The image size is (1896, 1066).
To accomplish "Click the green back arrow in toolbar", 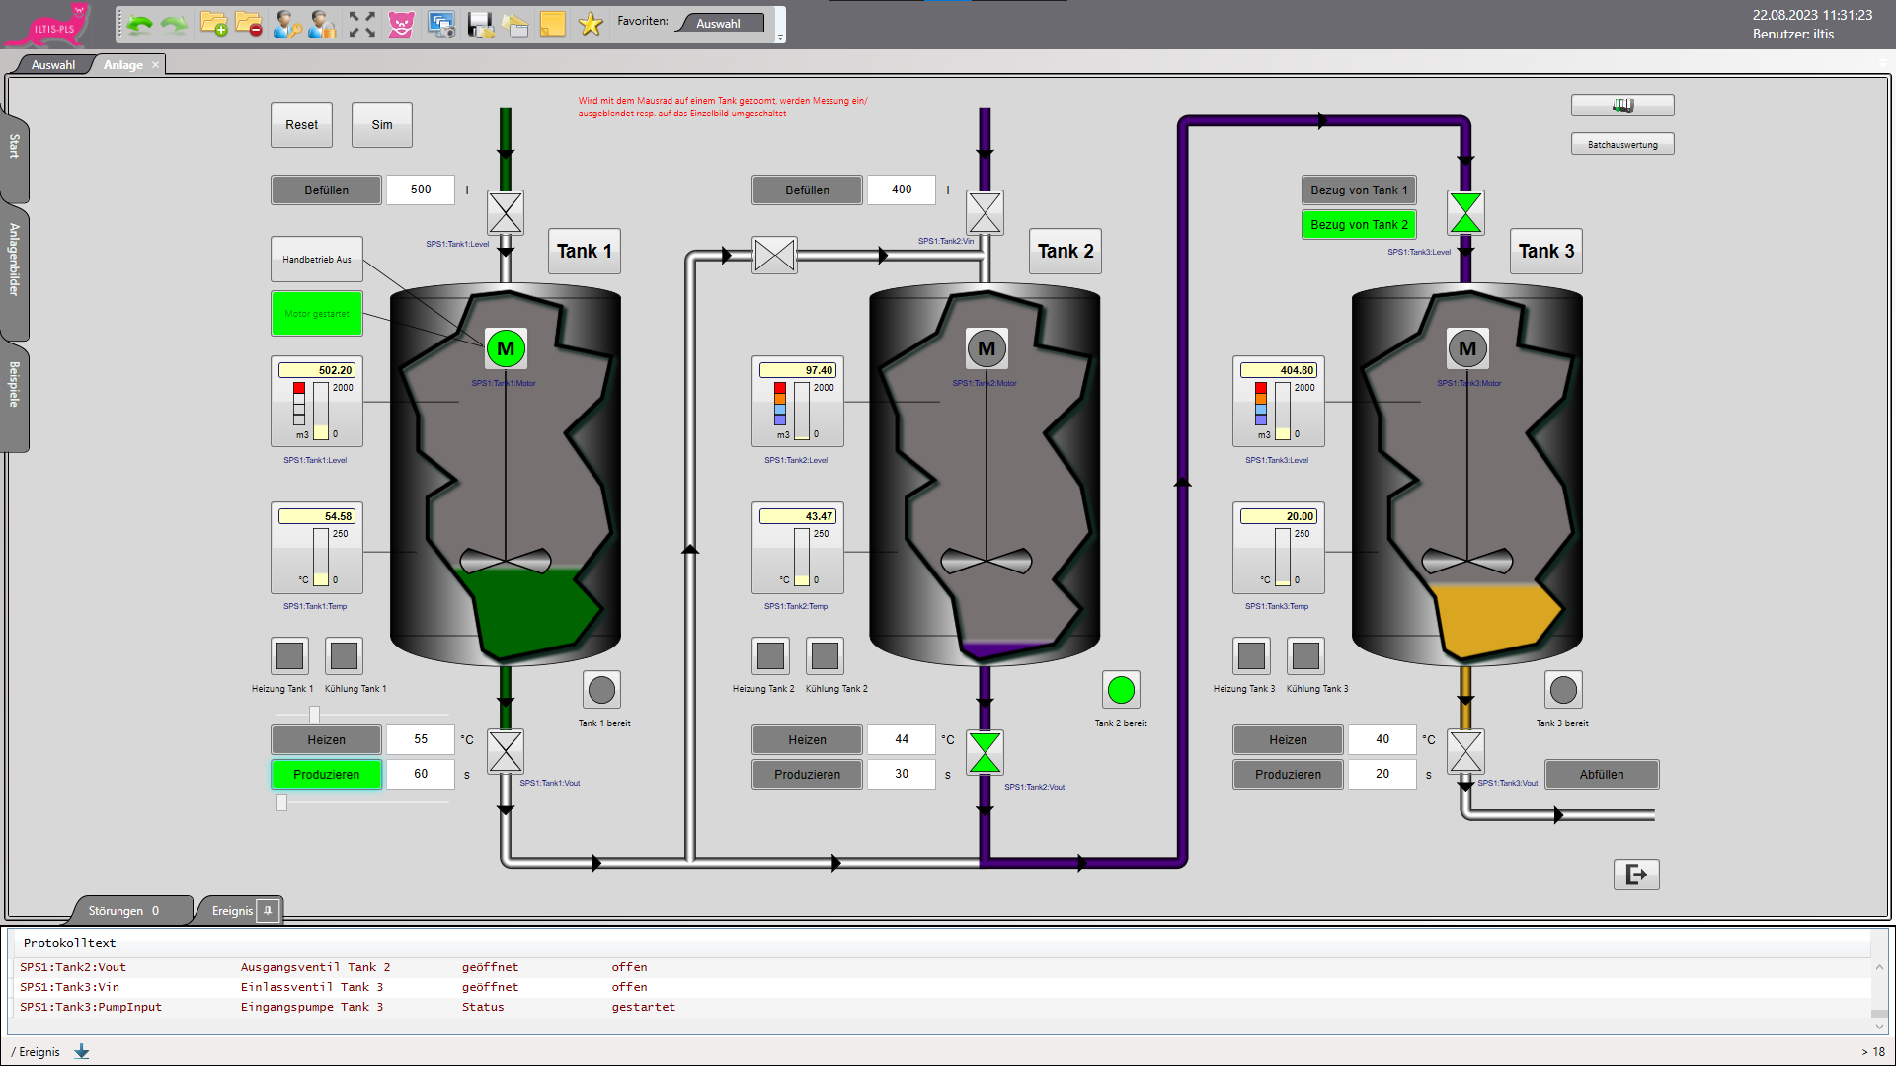I will [139, 25].
